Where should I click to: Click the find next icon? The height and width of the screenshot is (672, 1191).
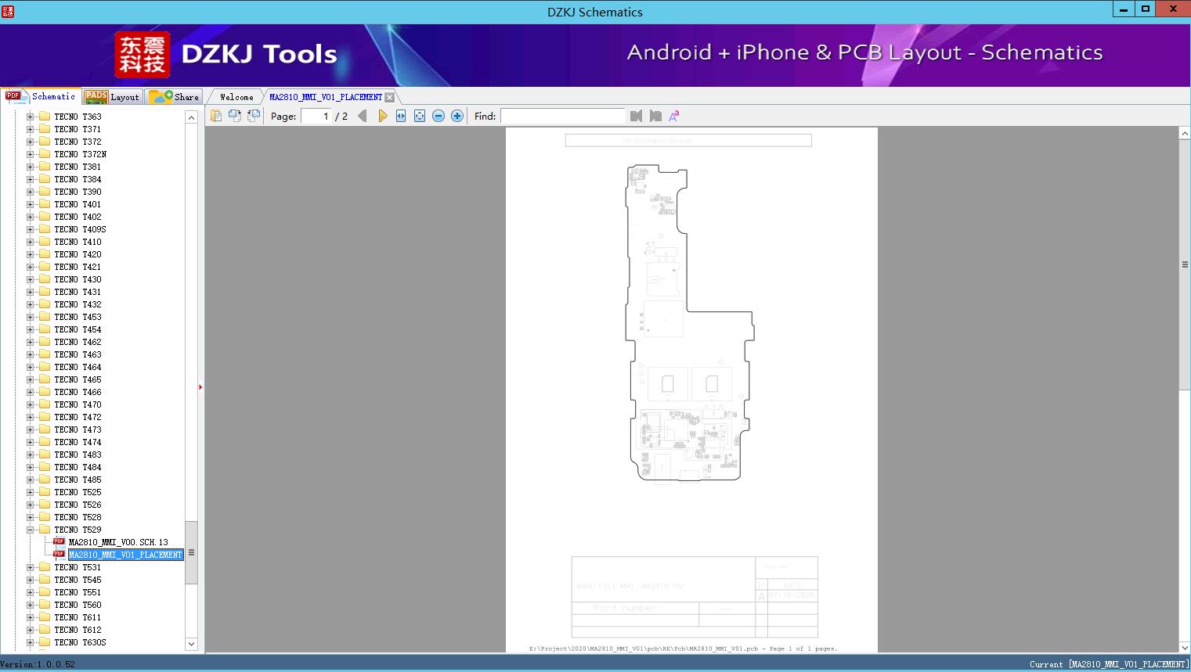tap(655, 116)
